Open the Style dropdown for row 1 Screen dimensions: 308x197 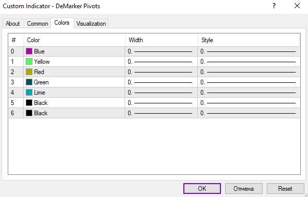coord(249,62)
